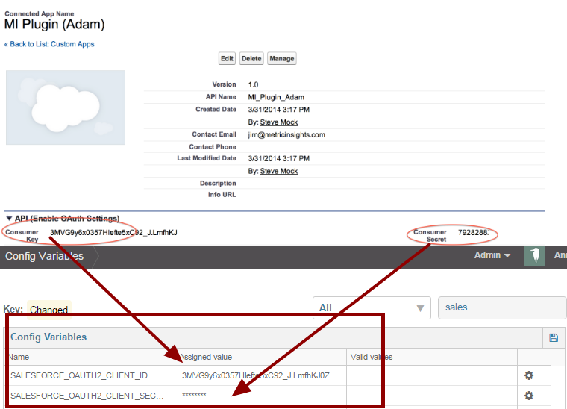The height and width of the screenshot is (409, 567).
Task: Click the bird logo icon in header
Action: [534, 255]
